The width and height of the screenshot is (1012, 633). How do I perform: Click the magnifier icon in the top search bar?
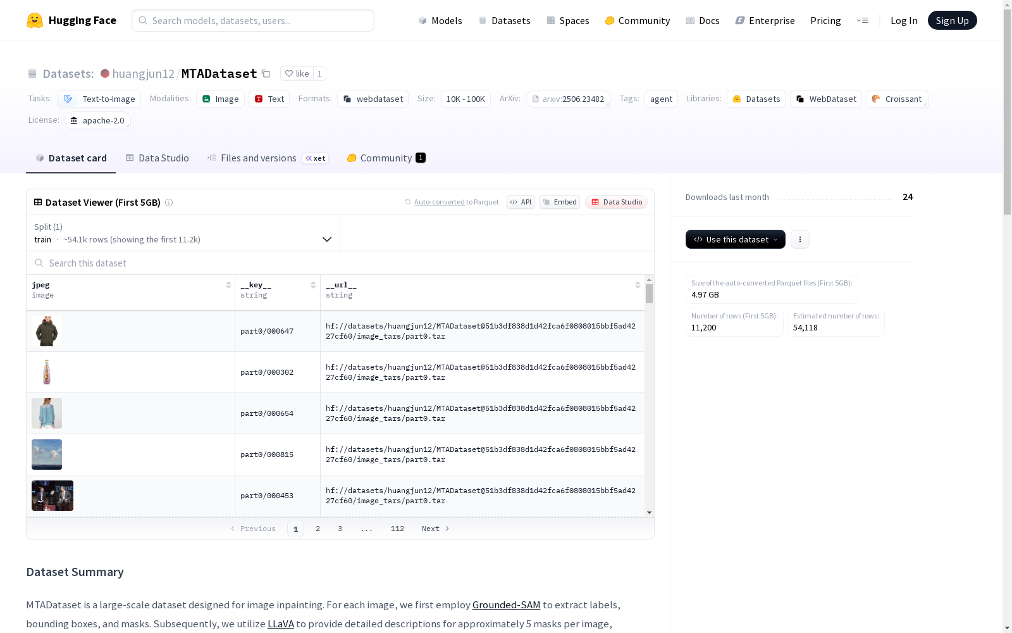(x=143, y=20)
